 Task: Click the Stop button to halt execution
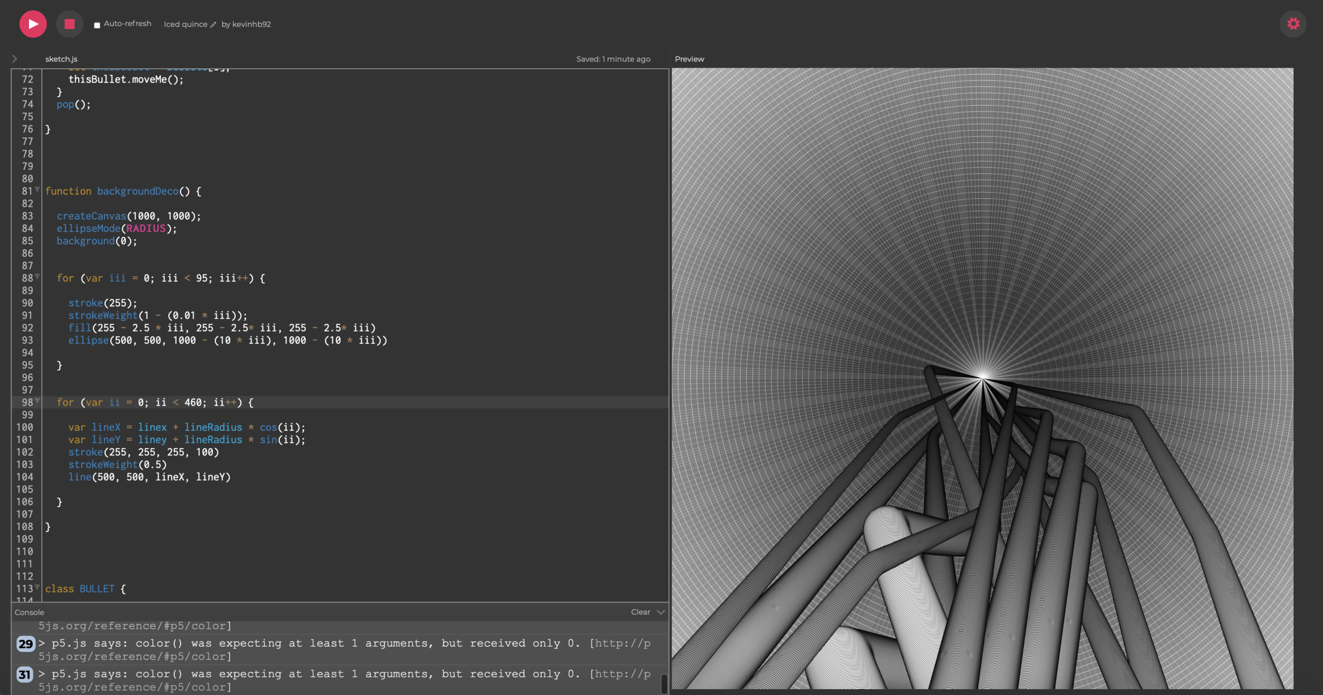(x=69, y=24)
